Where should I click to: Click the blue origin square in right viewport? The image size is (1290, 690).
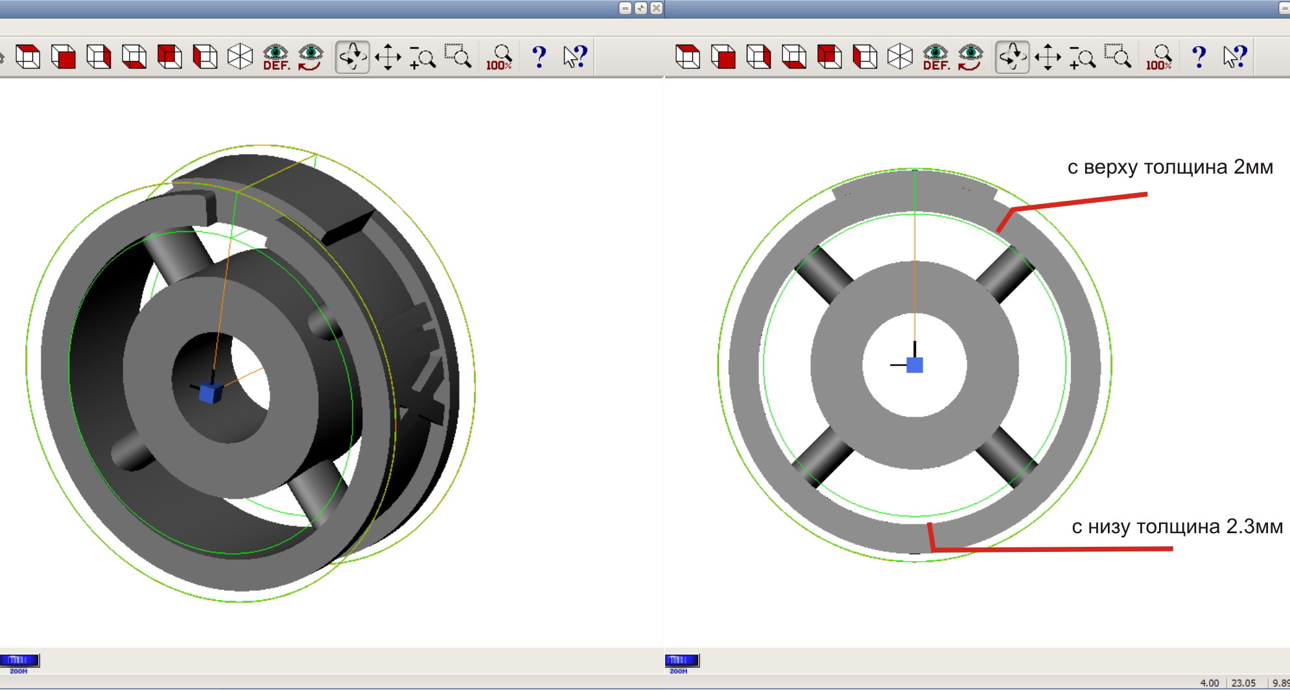pos(915,365)
